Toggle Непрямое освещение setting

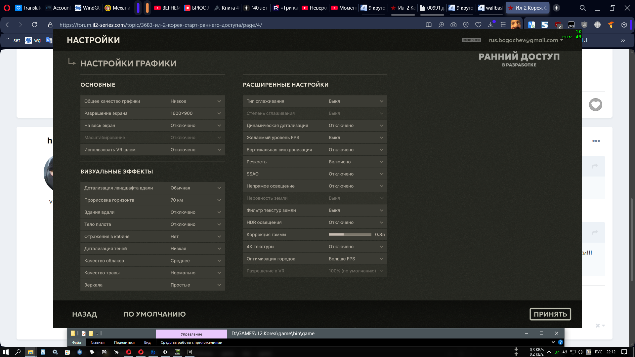pyautogui.click(x=315, y=186)
